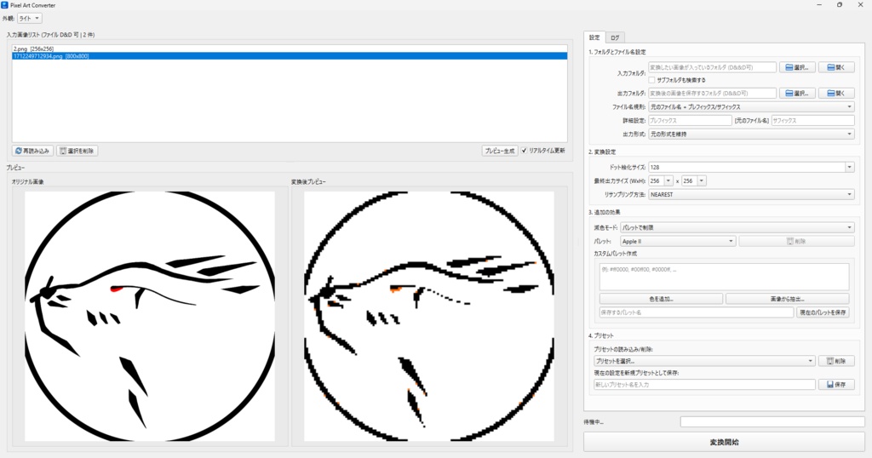Screen dimensions: 872x458
Task: Click the floppy-disk 保存 preset button
Action: (836, 385)
